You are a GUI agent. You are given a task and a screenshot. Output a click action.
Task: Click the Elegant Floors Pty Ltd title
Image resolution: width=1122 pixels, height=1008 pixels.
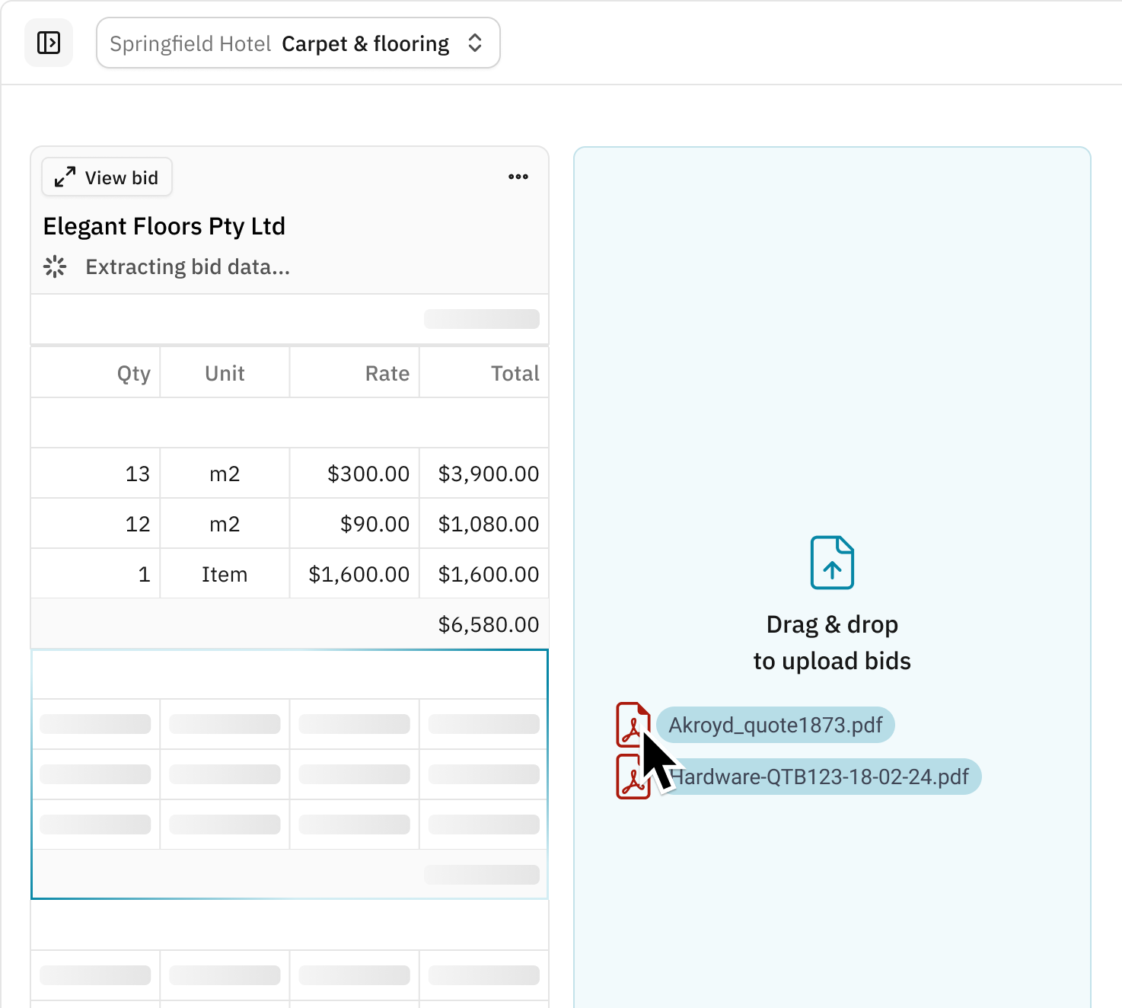pos(164,226)
